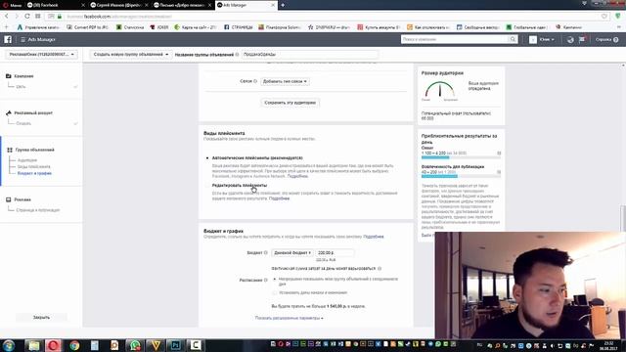Screen dimensions: 626x352
Task: Click the Реклама sidebar icon
Action: 9,199
